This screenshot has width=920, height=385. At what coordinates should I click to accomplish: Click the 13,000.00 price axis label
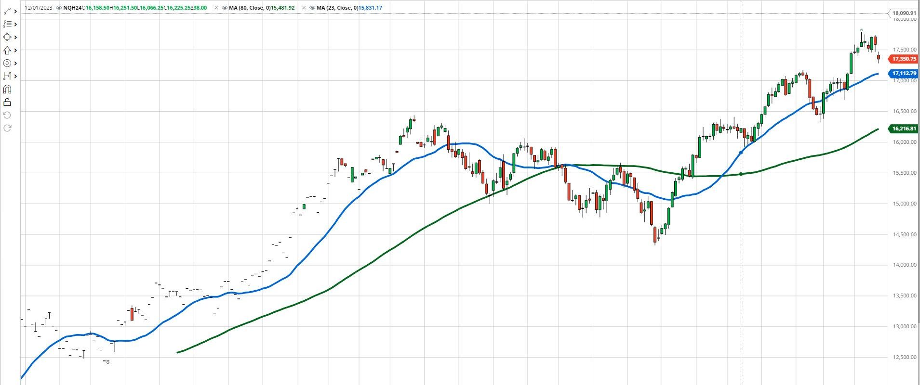pos(905,326)
